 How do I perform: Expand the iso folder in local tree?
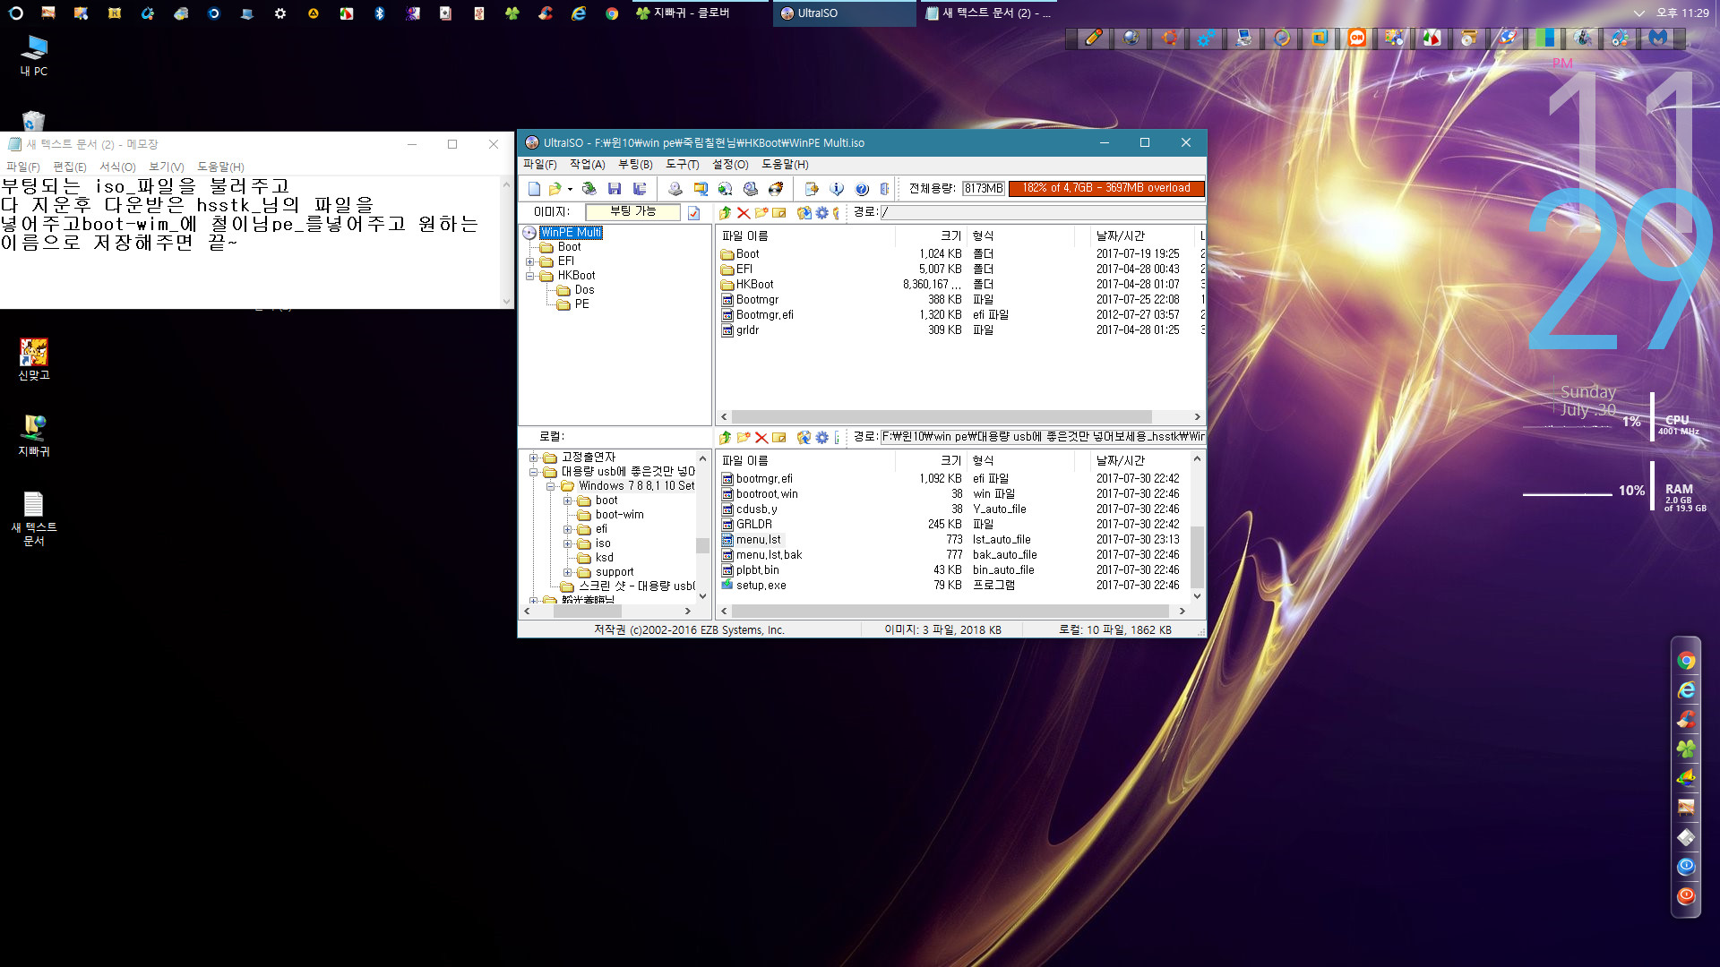(x=568, y=543)
